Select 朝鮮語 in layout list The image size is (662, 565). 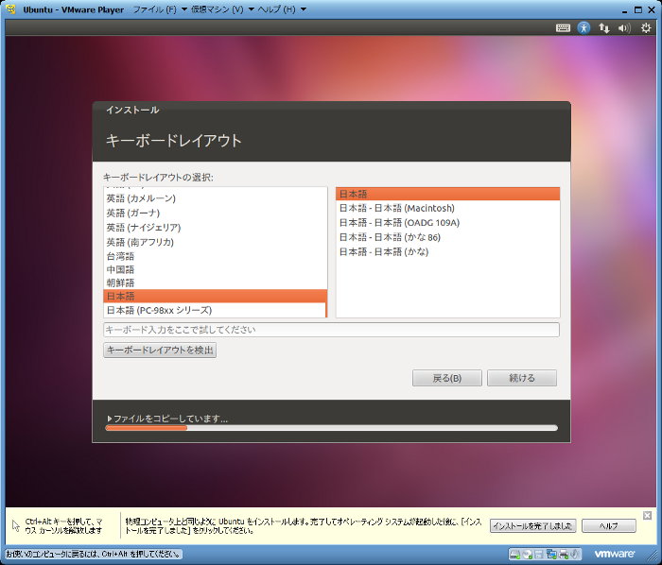pyautogui.click(x=215, y=282)
